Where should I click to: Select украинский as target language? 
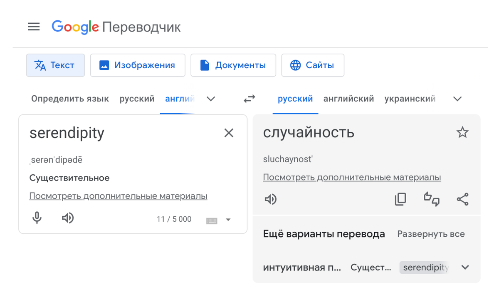click(410, 99)
